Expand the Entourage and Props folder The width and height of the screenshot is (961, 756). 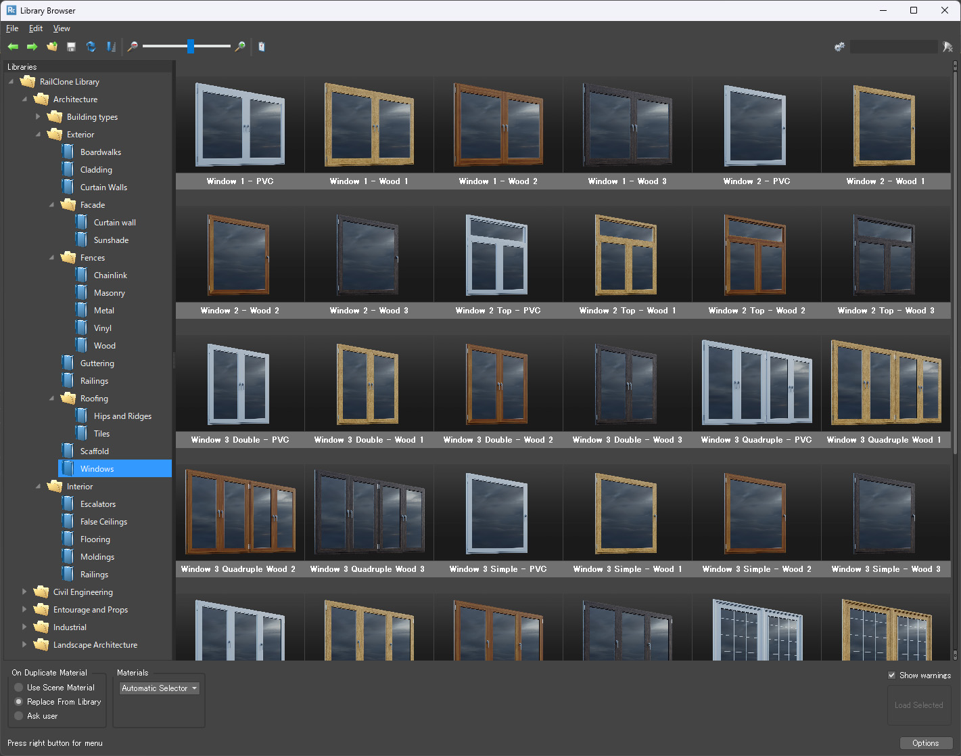(x=24, y=610)
